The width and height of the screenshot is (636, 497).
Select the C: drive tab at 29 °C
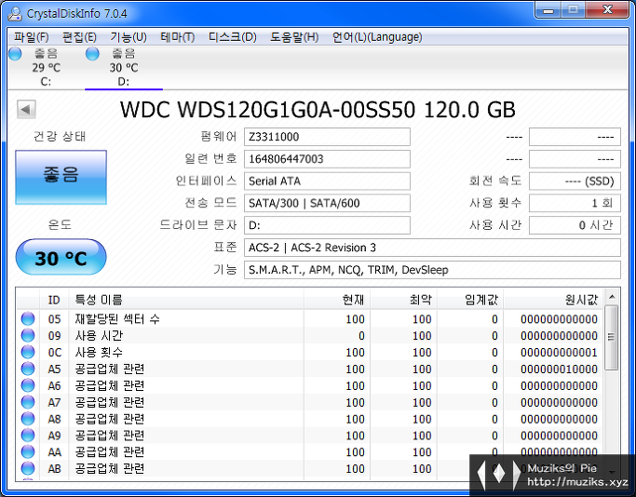tap(46, 67)
